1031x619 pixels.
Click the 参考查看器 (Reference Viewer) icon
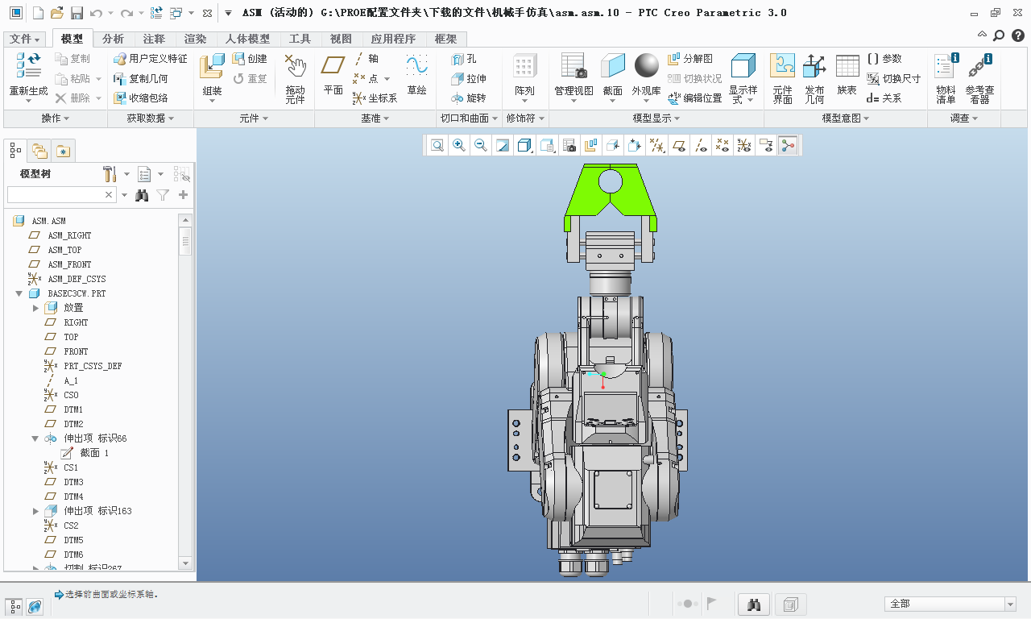coord(979,77)
